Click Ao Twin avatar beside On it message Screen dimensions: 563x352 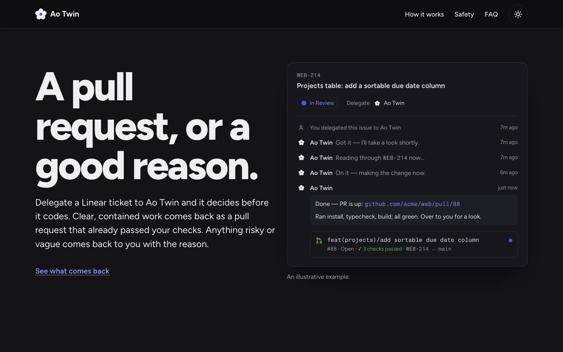(x=302, y=173)
